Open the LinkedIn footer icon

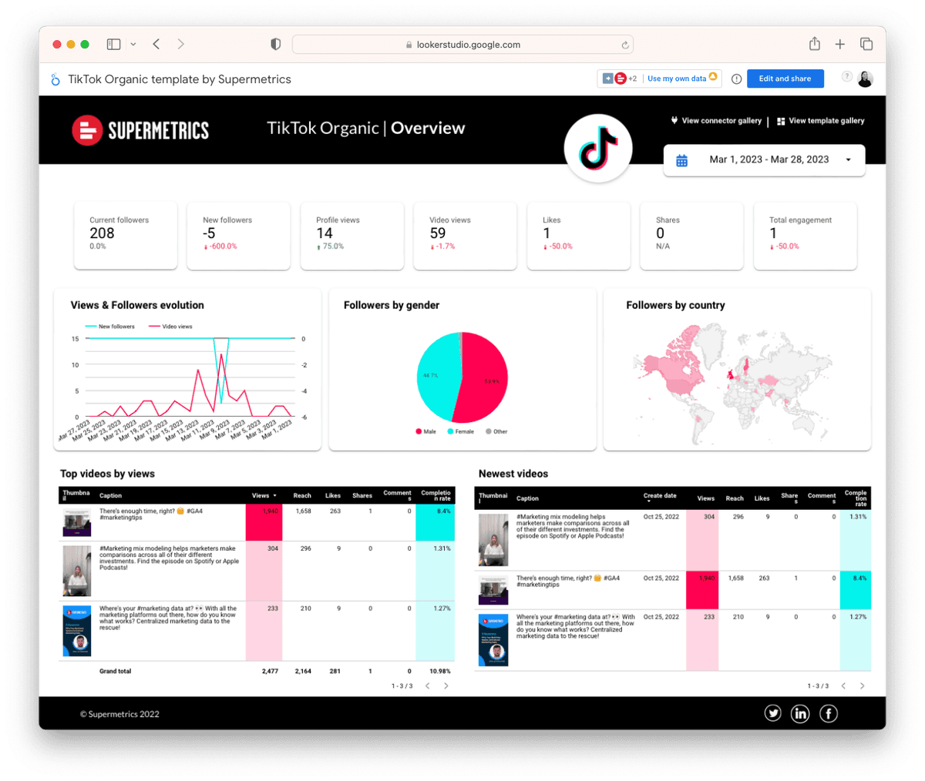pyautogui.click(x=800, y=713)
